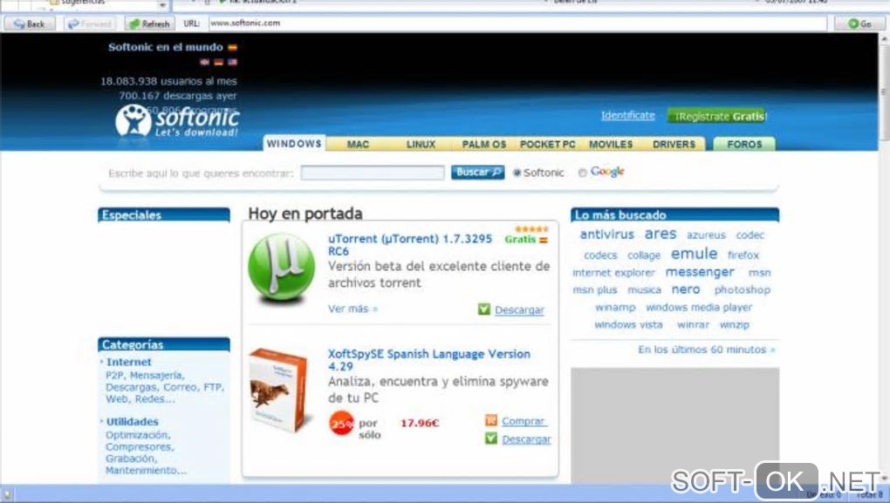This screenshot has width=890, height=503.
Task: Switch to the PALM OS tab
Action: pyautogui.click(x=483, y=144)
